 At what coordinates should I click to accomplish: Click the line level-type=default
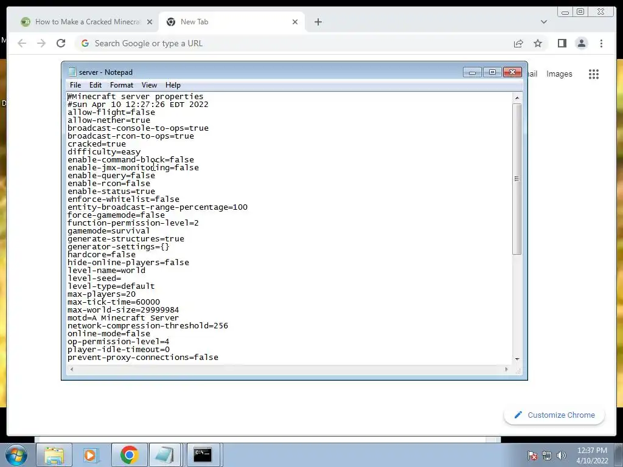click(x=111, y=286)
